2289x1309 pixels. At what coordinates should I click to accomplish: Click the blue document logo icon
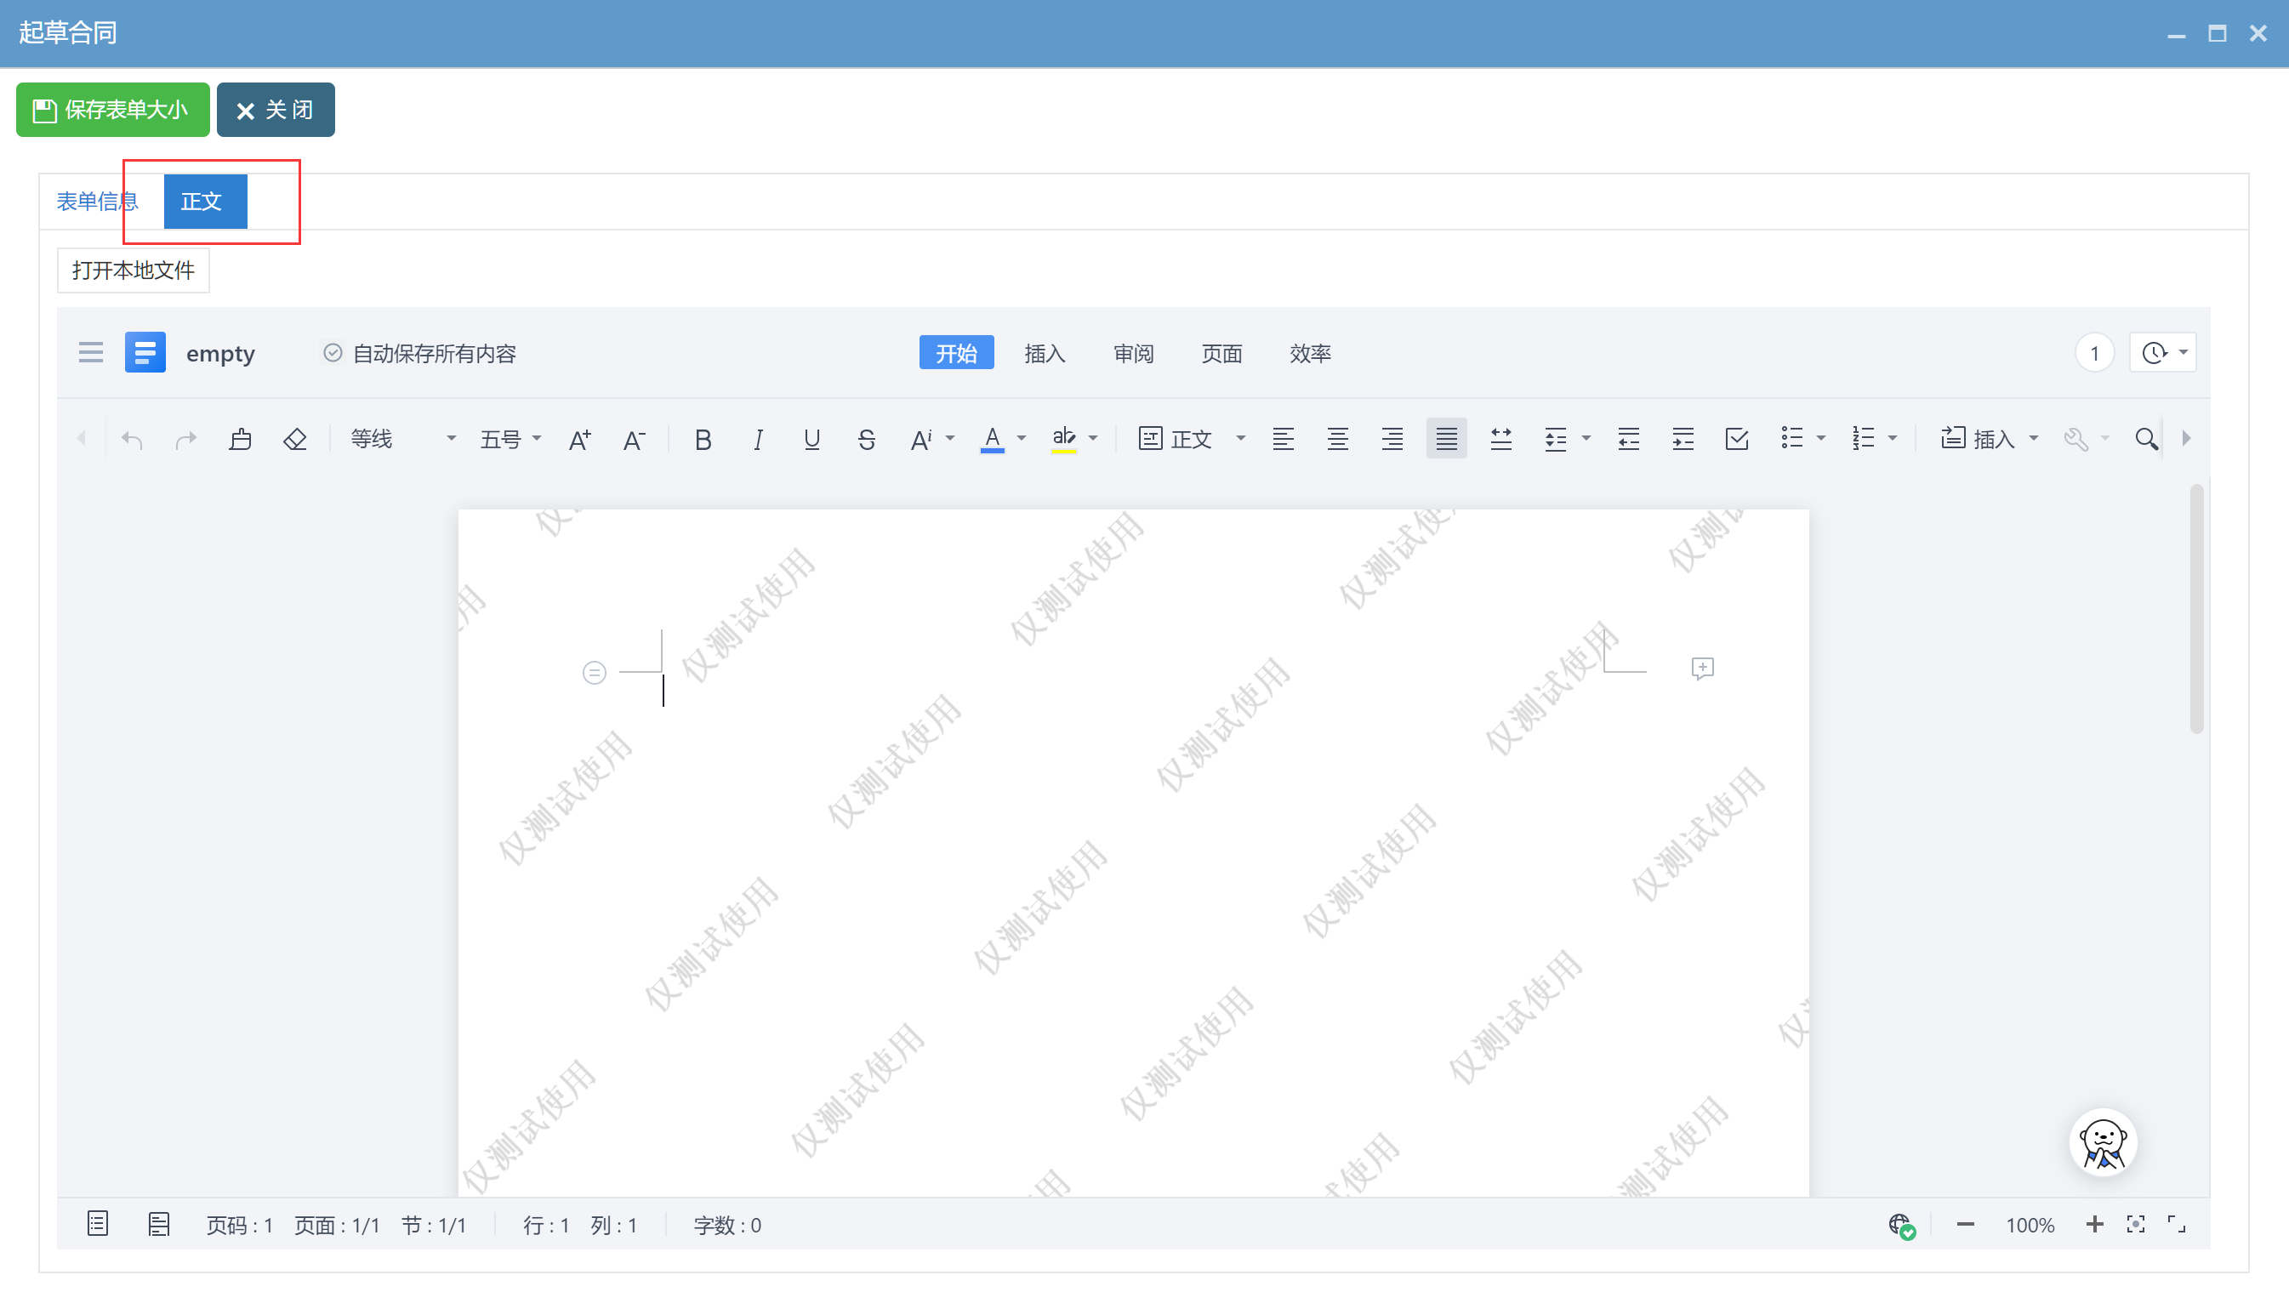(145, 352)
